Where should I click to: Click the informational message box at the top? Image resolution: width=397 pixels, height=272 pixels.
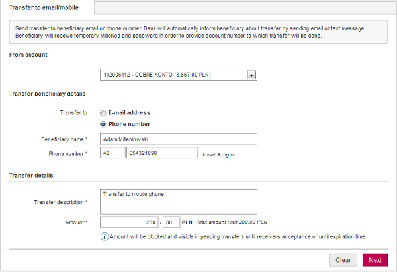[198, 32]
